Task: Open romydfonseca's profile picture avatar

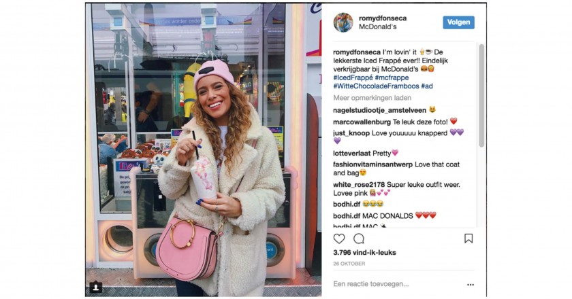Action: pos(343,22)
